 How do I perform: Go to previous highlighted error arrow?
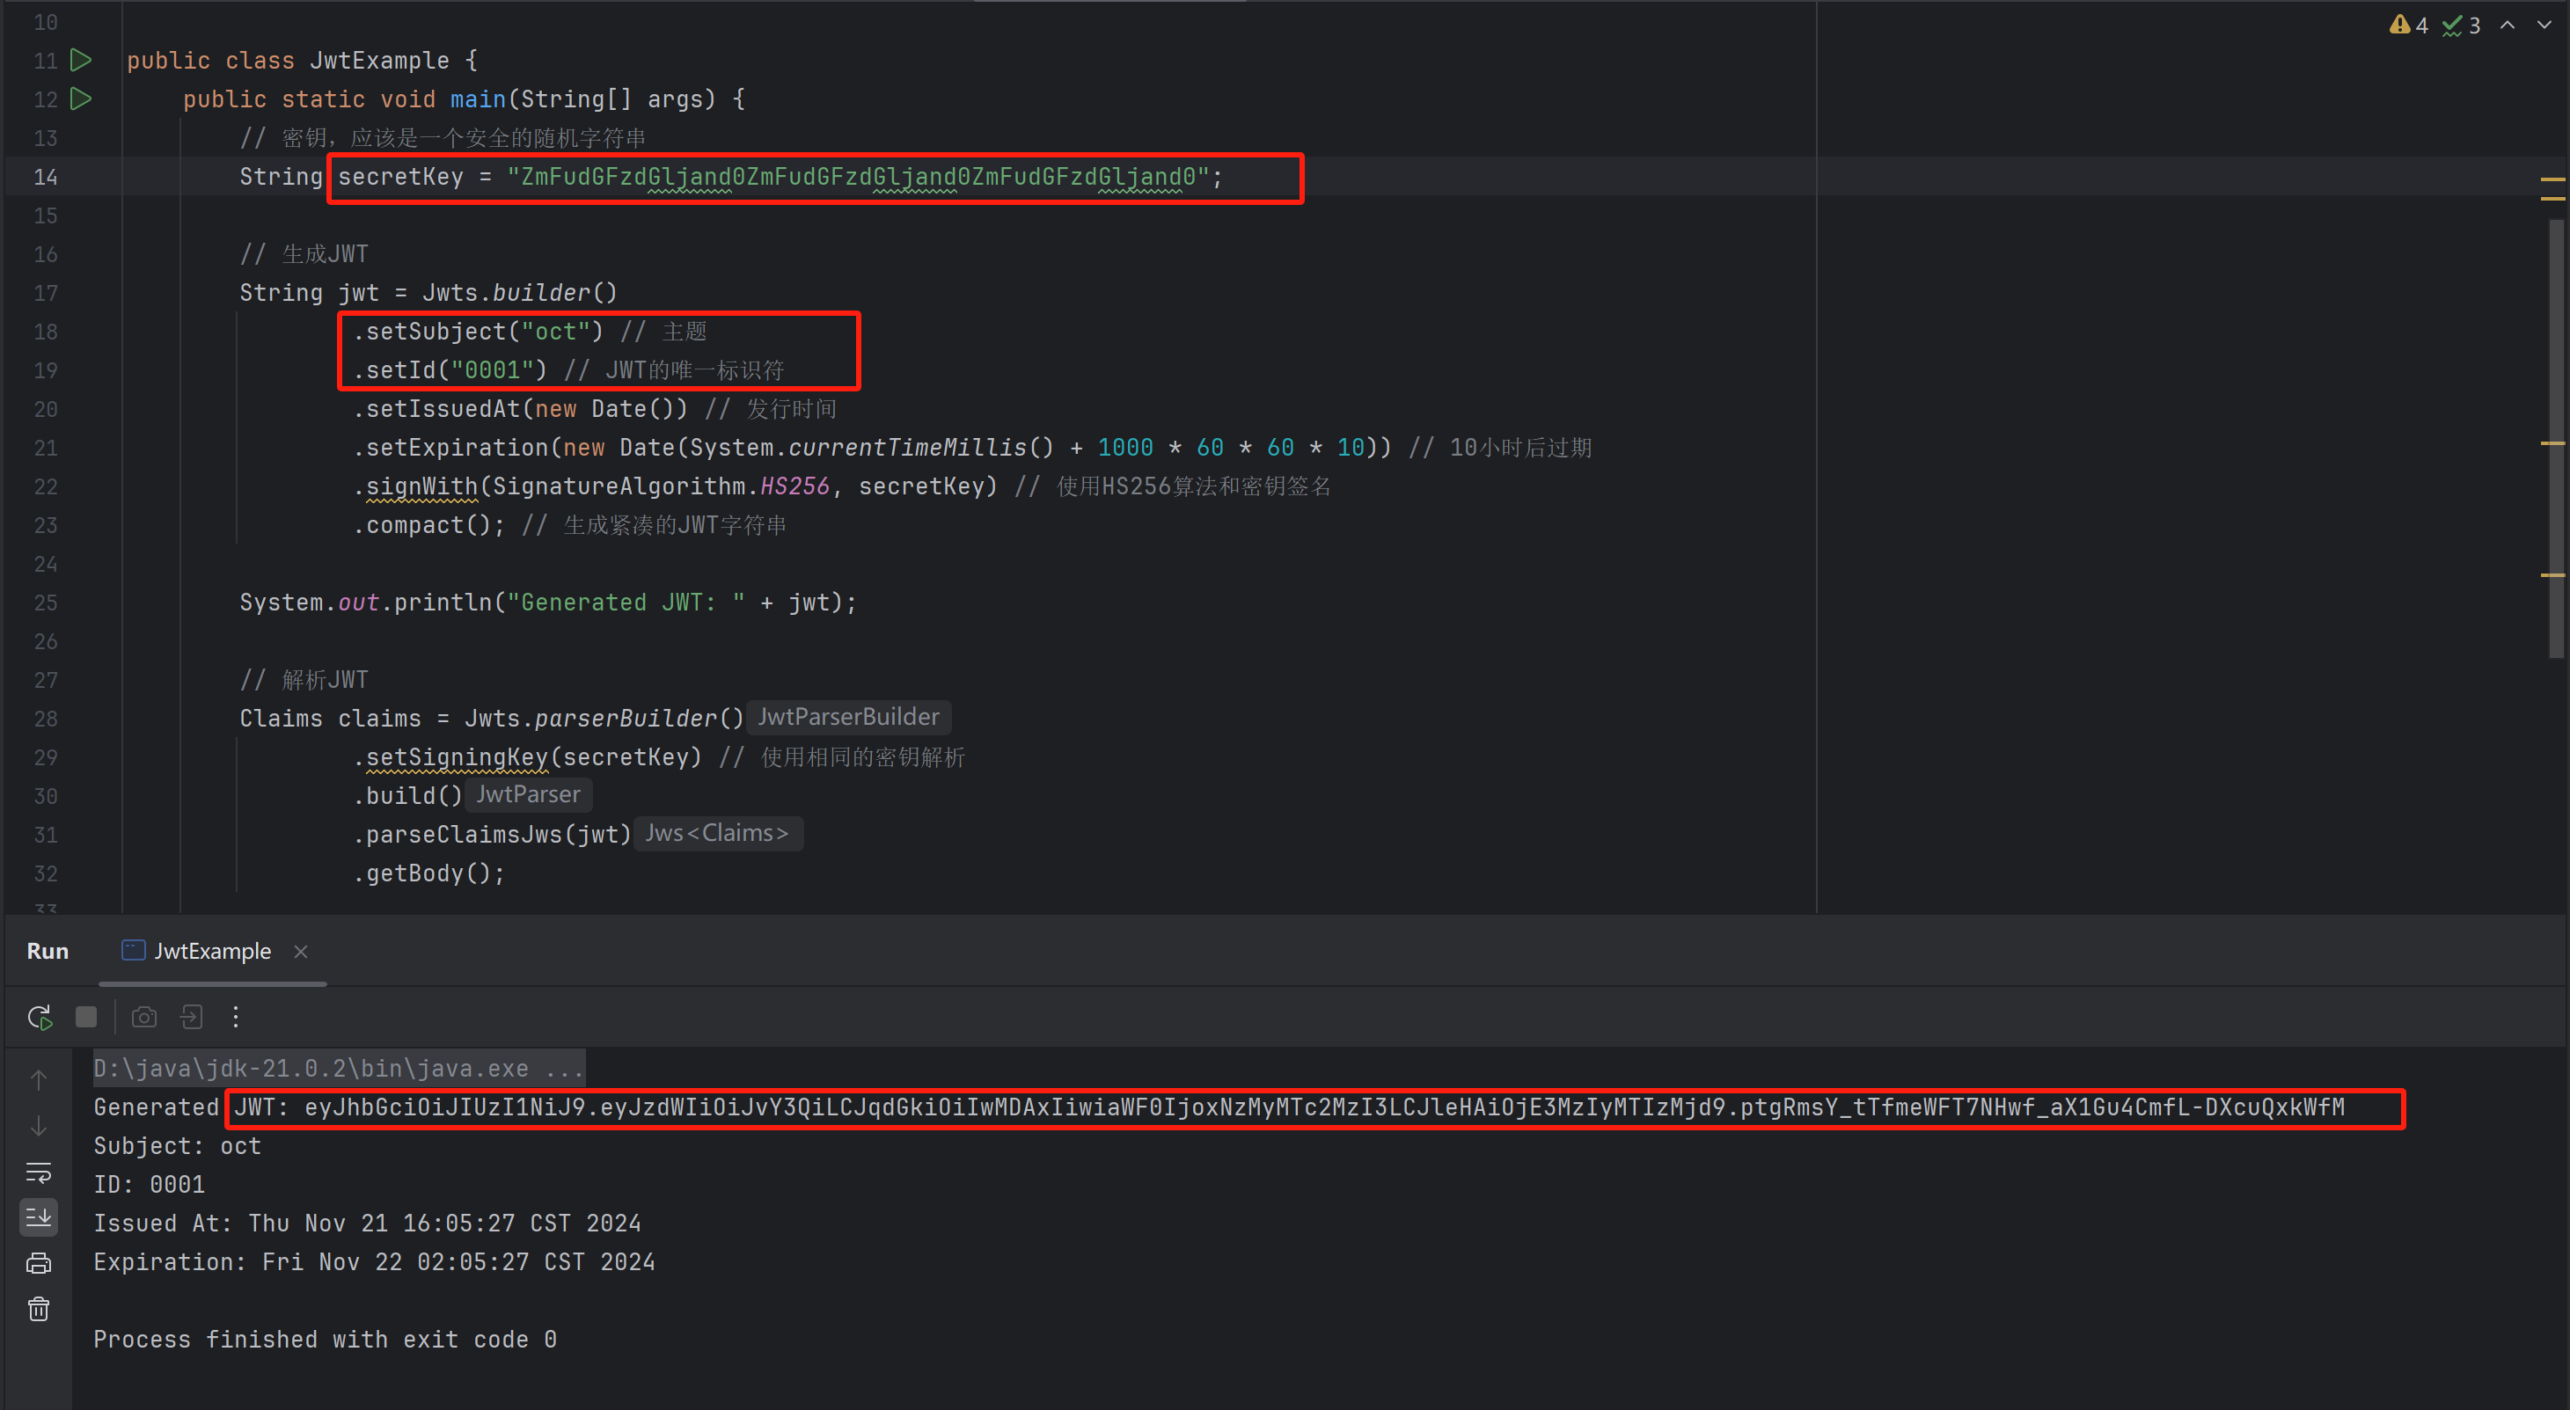tap(2508, 25)
